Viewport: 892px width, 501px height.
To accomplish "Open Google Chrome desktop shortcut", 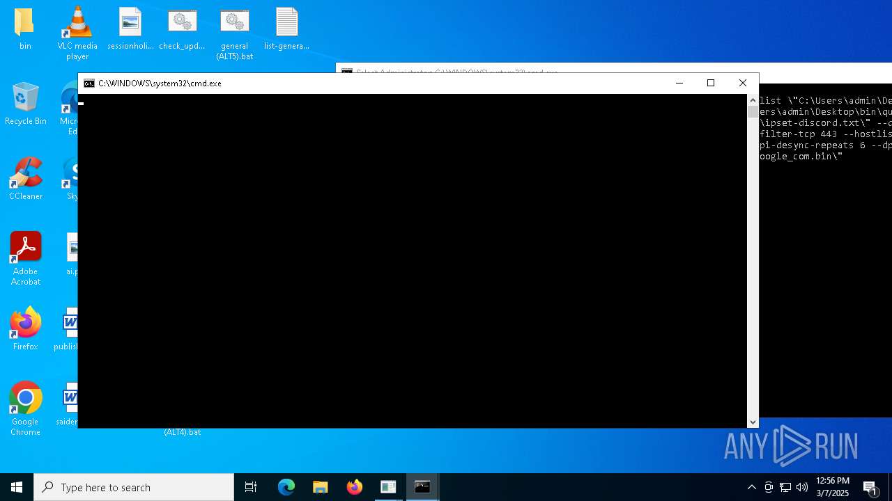I will (25, 409).
